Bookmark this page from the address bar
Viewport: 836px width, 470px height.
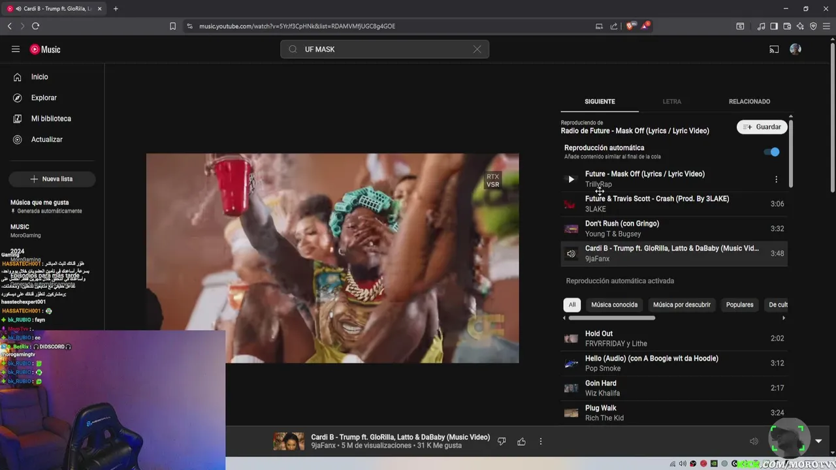click(172, 26)
